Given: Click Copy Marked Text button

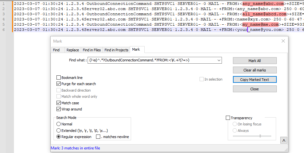Looking at the screenshot, I should pos(255,79).
